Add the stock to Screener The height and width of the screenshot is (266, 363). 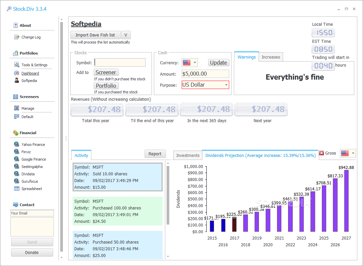coord(106,72)
